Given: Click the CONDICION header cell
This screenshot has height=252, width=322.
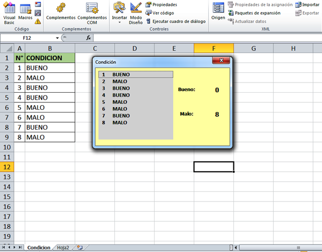Looking at the screenshot, I should pyautogui.click(x=50, y=58).
